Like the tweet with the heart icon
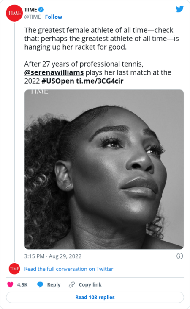Screen dimensions: 190x309 point(10,284)
